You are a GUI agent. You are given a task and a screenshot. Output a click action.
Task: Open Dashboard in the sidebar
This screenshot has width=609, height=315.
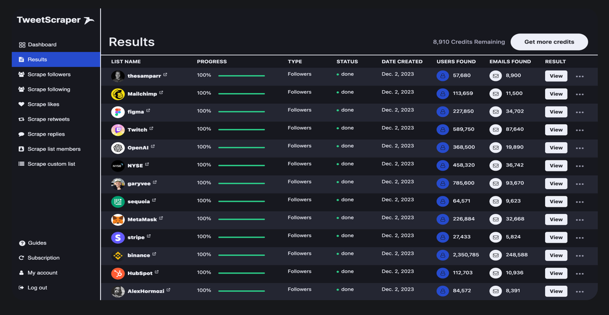(x=41, y=44)
